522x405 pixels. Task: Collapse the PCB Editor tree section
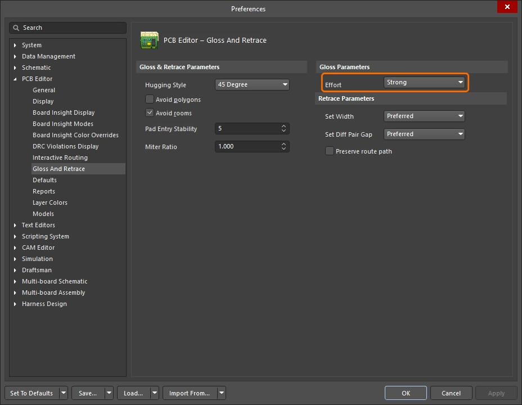[x=14, y=79]
